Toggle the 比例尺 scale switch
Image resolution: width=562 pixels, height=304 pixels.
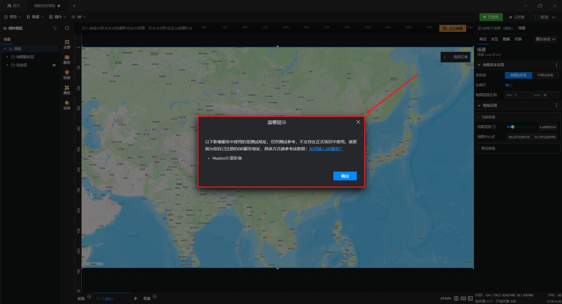tap(509, 85)
